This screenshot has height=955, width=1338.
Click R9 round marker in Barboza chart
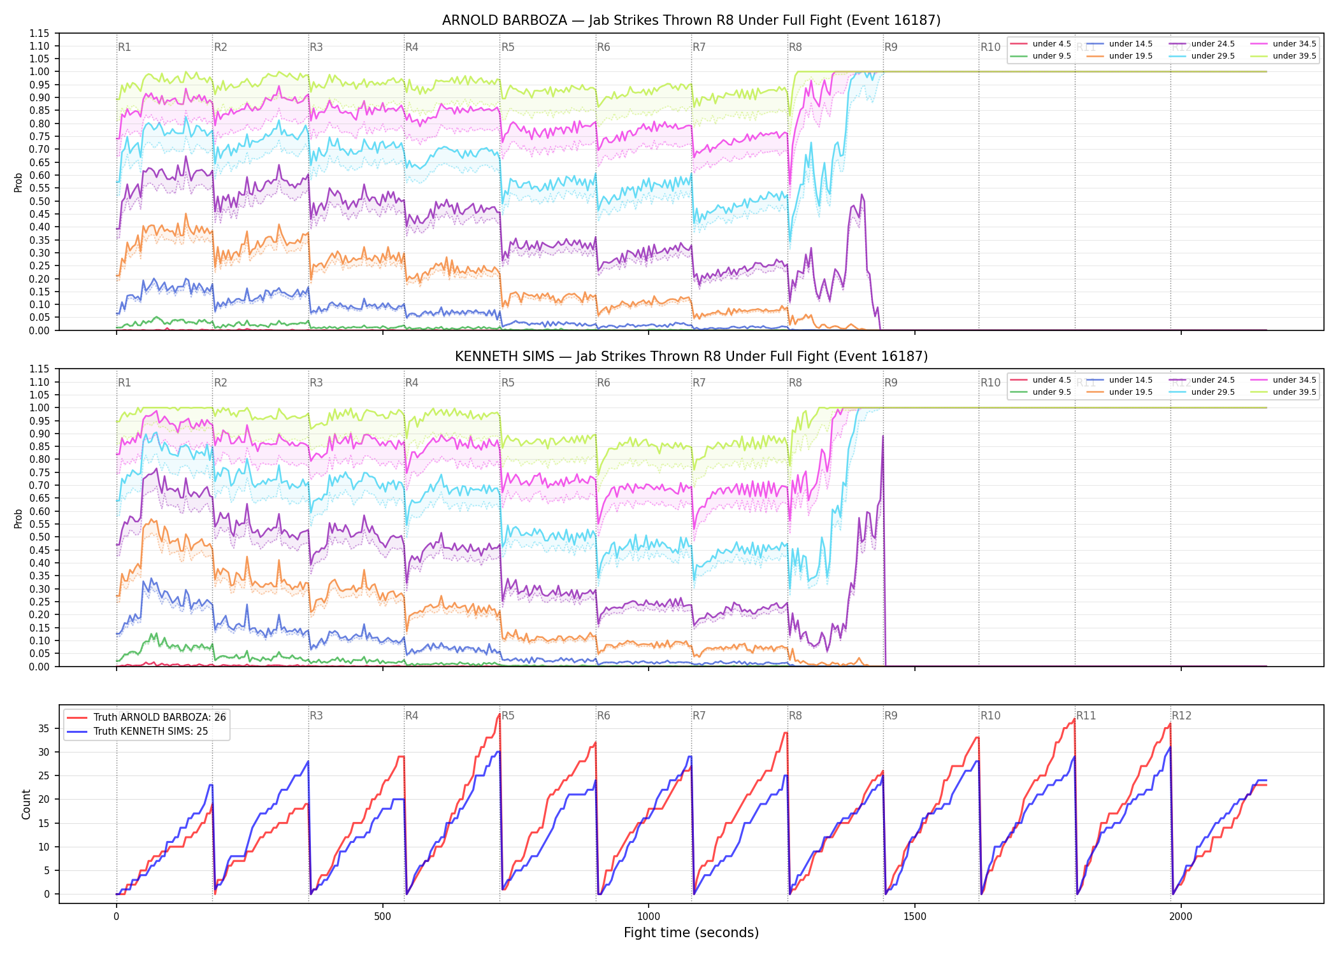[x=891, y=47]
